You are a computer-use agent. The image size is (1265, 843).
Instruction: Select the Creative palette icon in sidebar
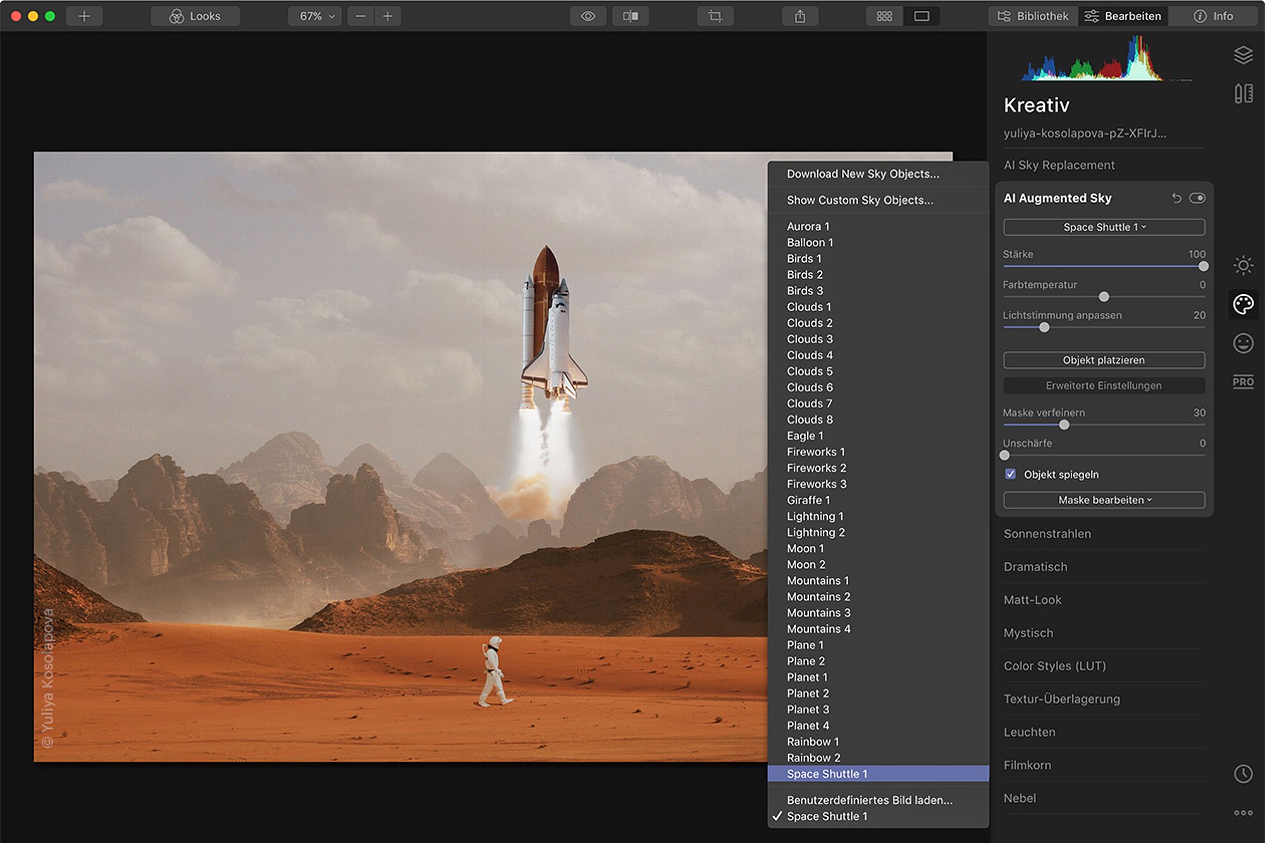point(1243,304)
